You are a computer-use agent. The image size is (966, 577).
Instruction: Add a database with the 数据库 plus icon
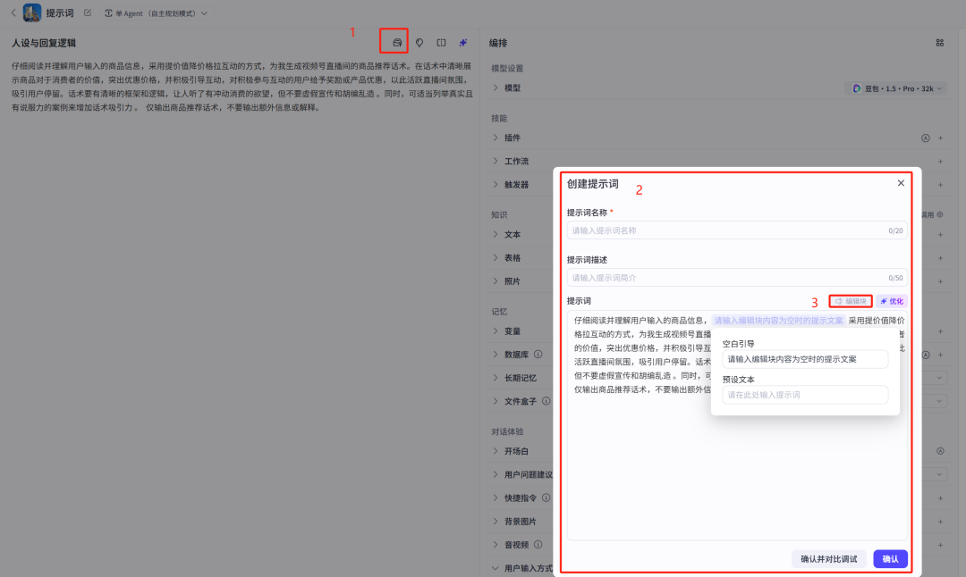pyautogui.click(x=941, y=355)
